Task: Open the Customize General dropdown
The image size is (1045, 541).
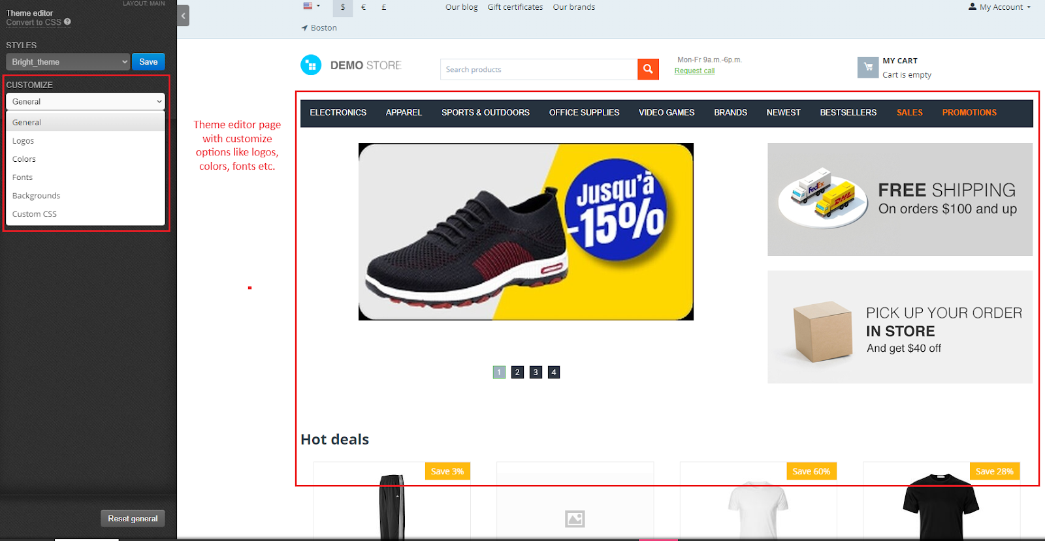Action: coord(86,102)
